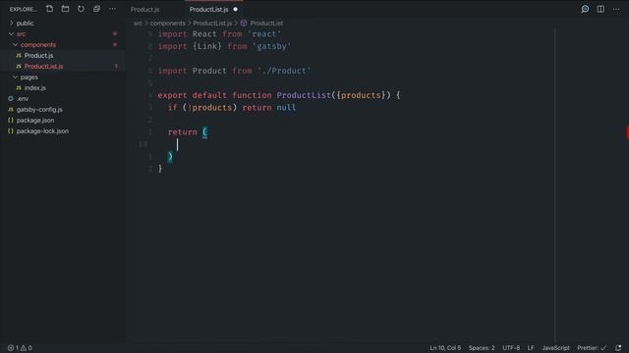The width and height of the screenshot is (629, 353).
Task: Click the 'react' import string
Action: pos(264,34)
